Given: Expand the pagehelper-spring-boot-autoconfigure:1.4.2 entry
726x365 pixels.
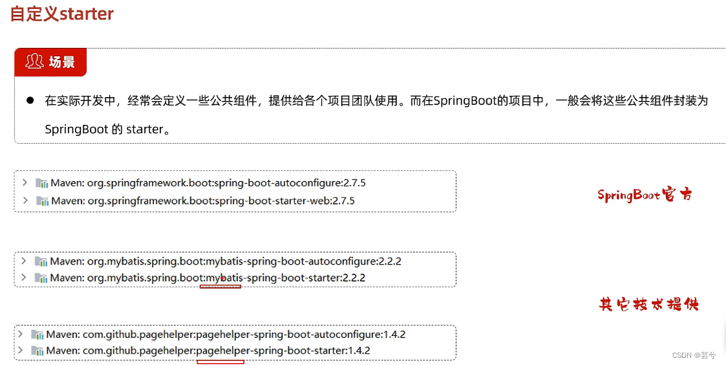Looking at the screenshot, I should [x=20, y=334].
